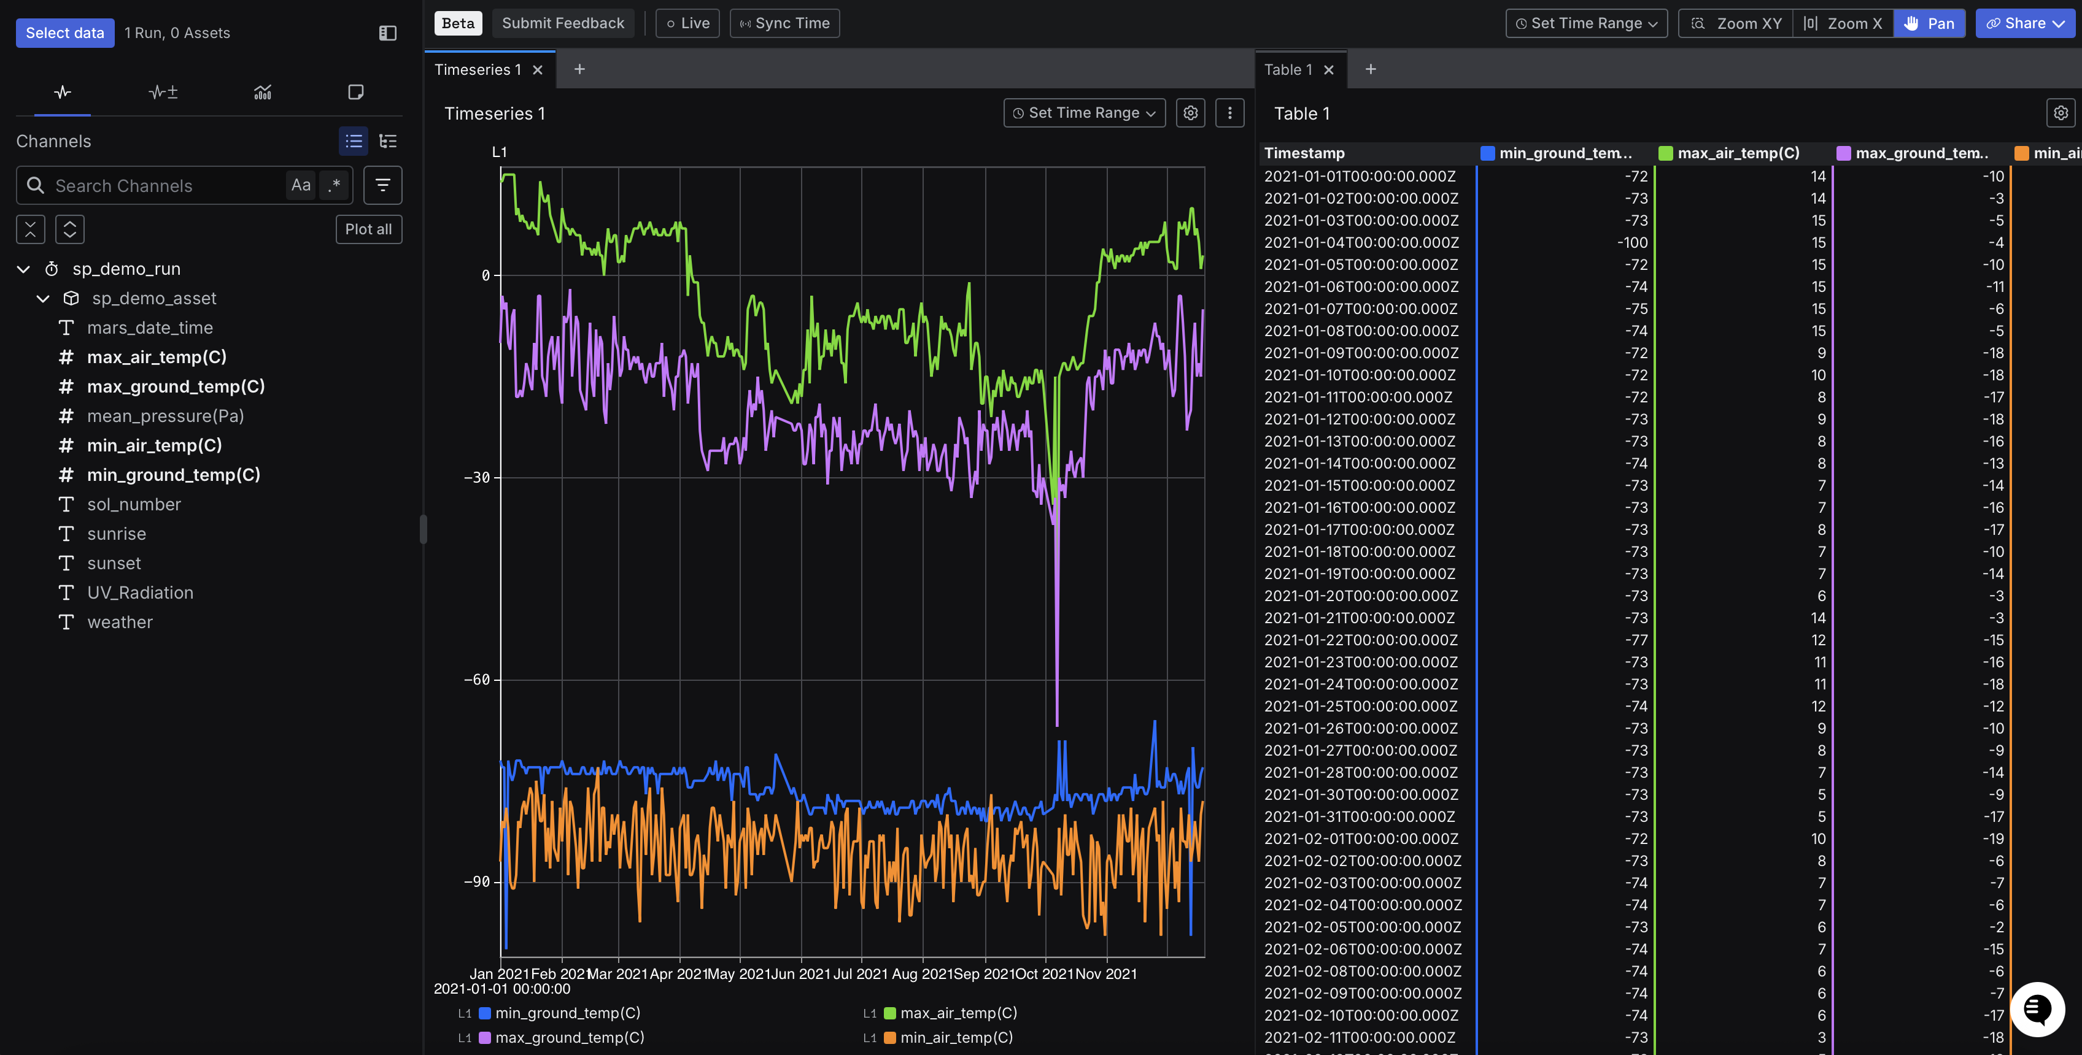Click the max_ground_temp(C) purple legend swatch
The image size is (2082, 1055).
pyautogui.click(x=485, y=1038)
